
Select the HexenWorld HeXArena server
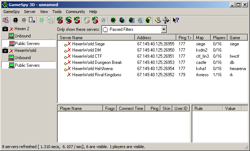coord(153,69)
